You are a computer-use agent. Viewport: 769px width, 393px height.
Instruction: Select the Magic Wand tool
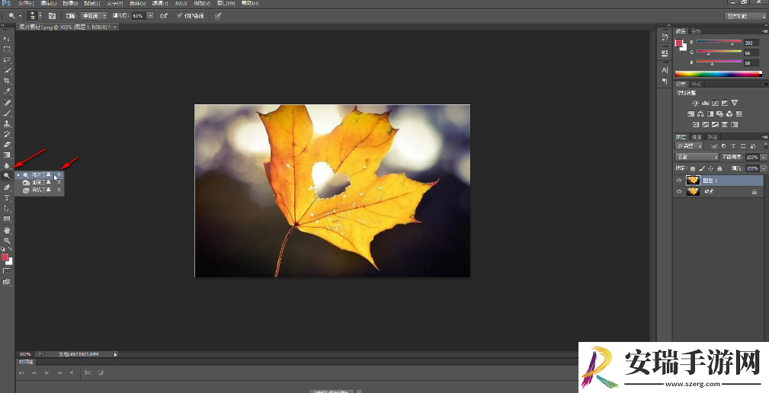[7, 71]
